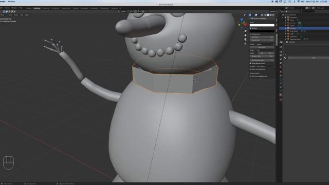329x185 pixels.
Task: Toggle the camera view icon
Action: 245,39
